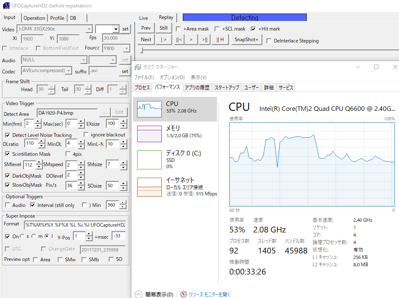Open the Codec AVI(uncompressed) dropdown
The height and width of the screenshot is (298, 399).
point(68,70)
